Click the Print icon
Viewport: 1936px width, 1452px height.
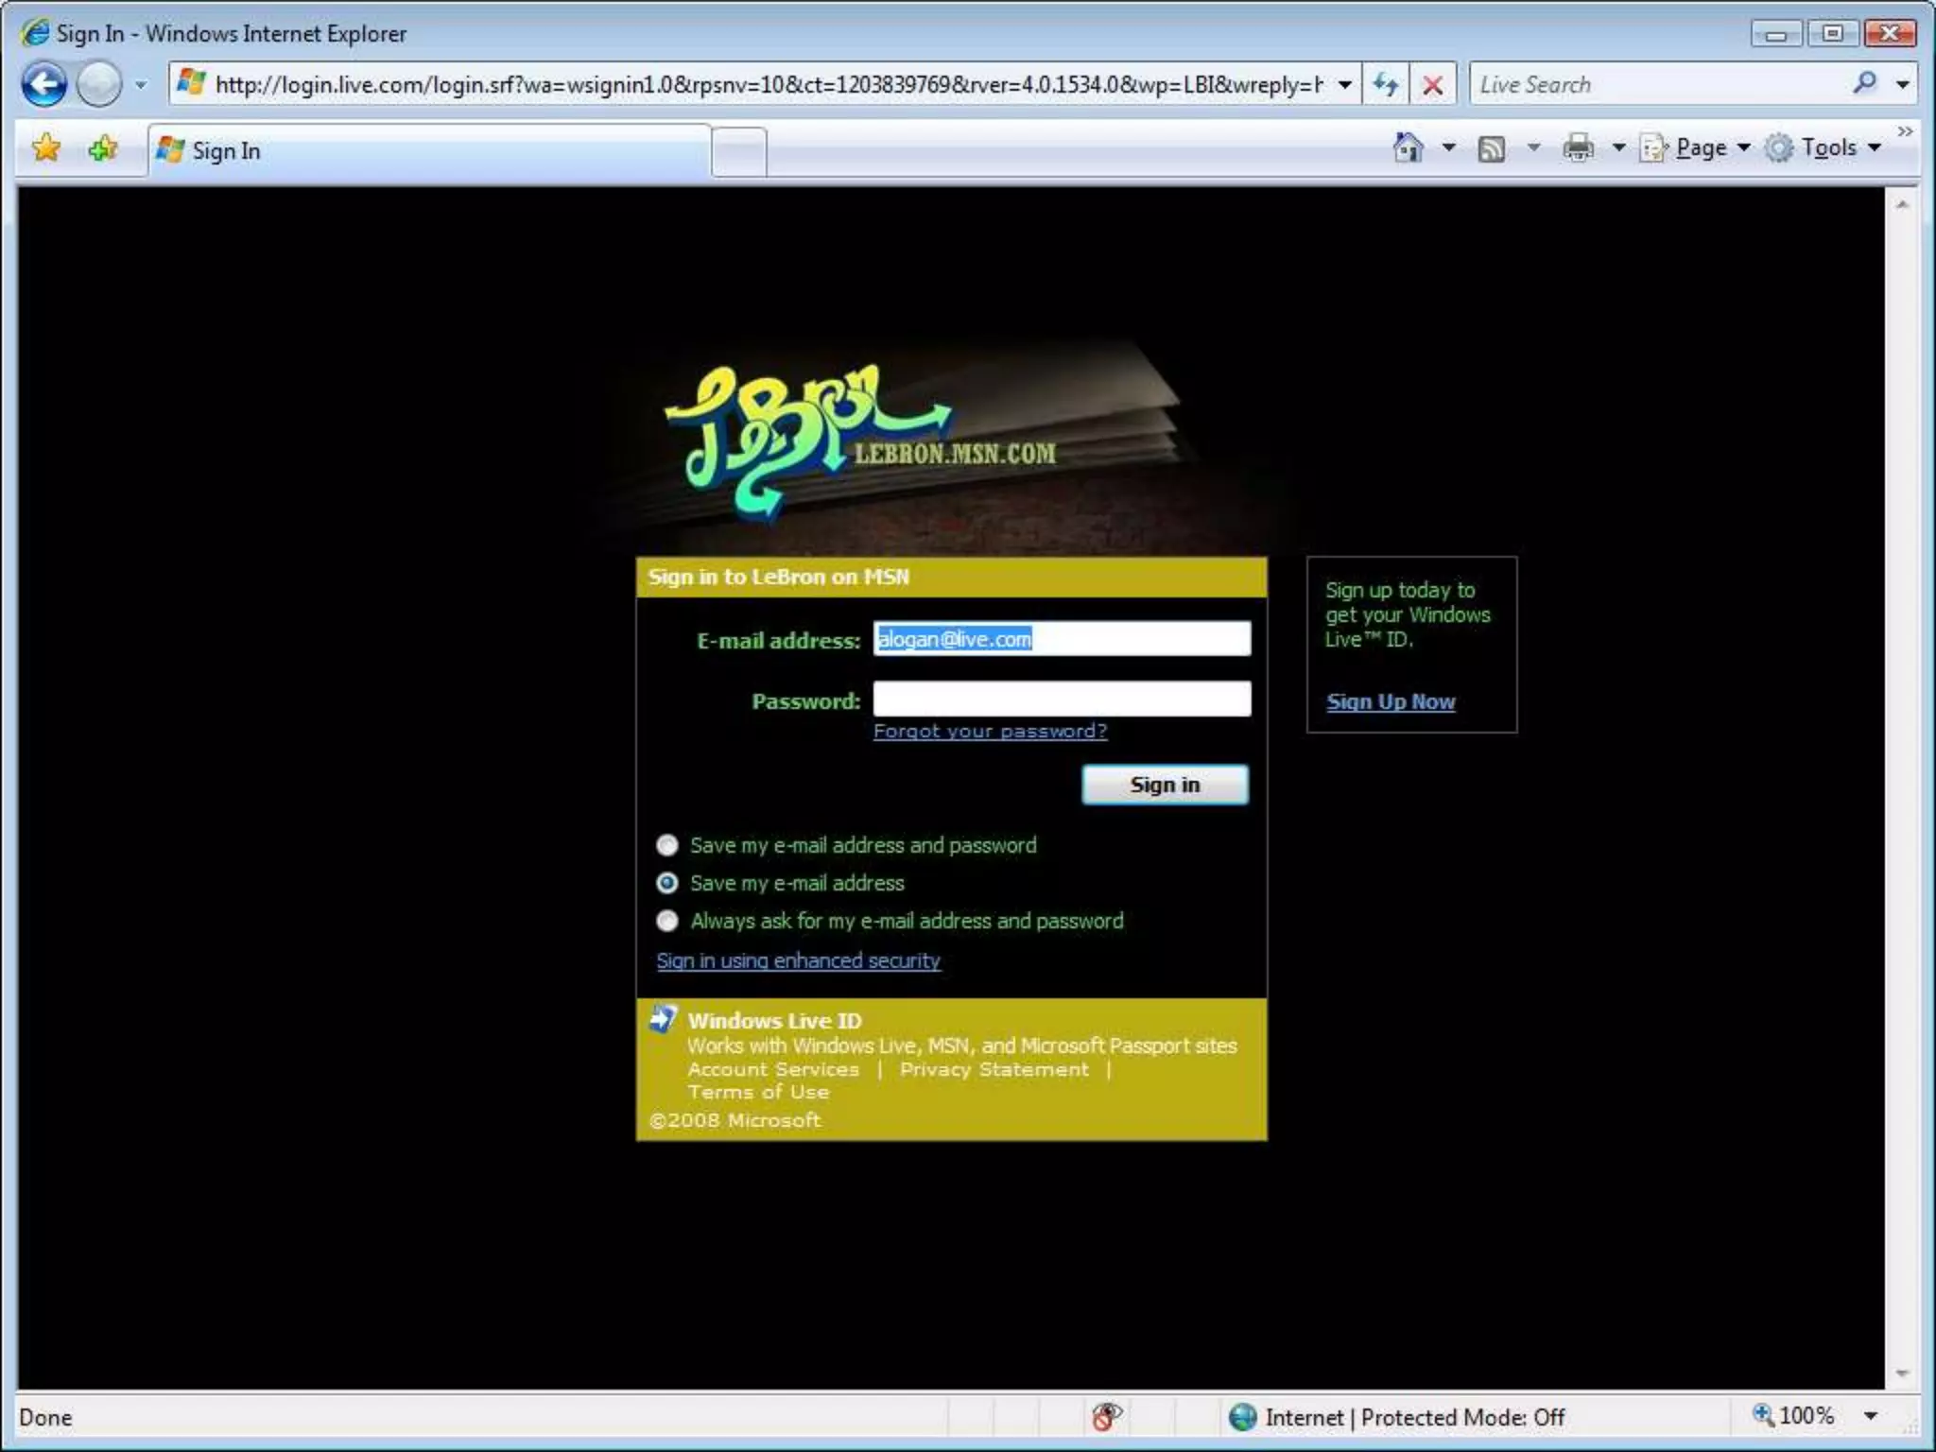[1578, 147]
